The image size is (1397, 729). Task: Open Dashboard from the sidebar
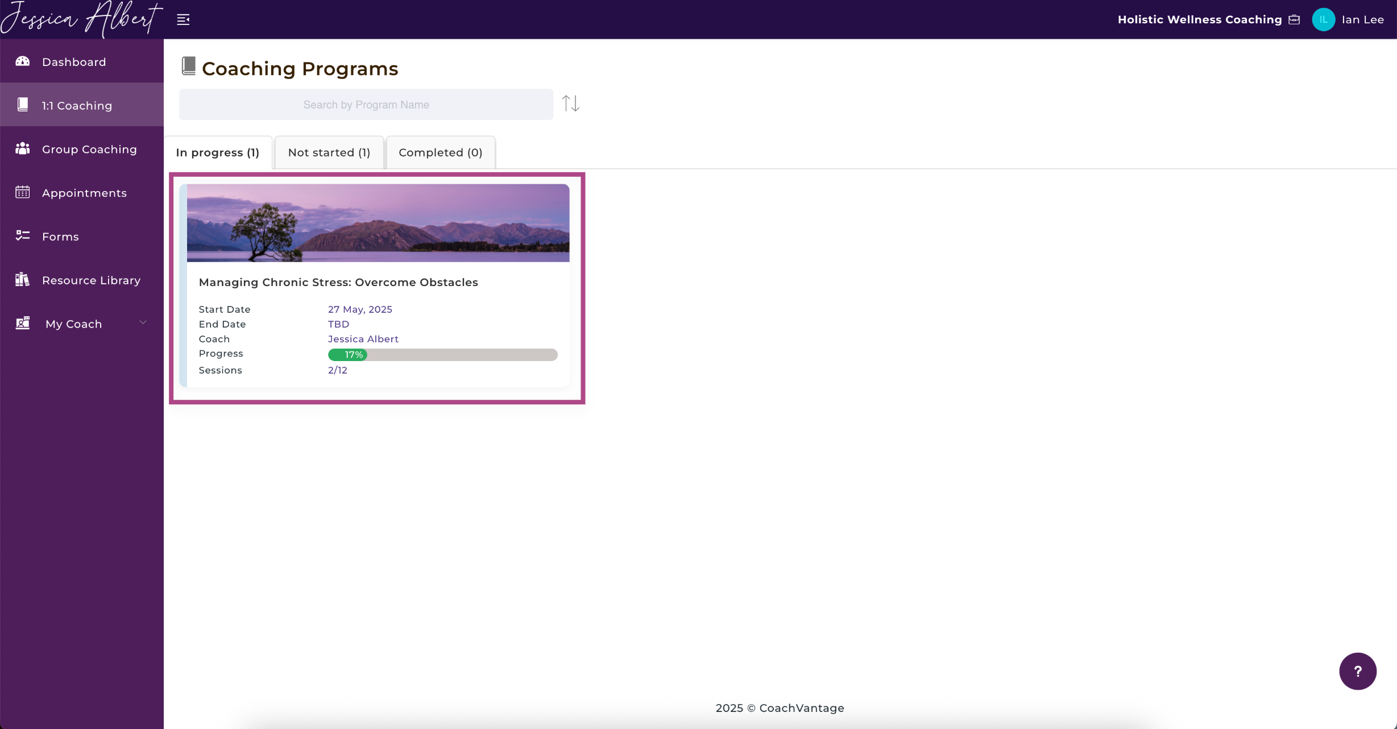[x=82, y=61]
